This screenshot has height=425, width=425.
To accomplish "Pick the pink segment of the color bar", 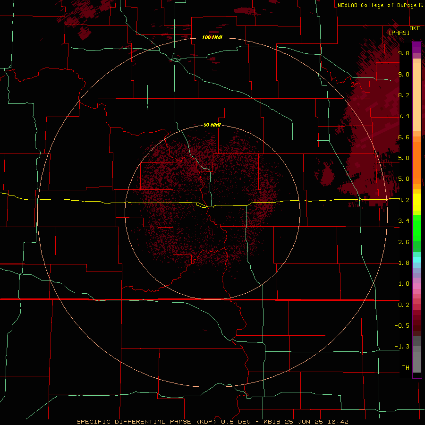I will pos(417,286).
